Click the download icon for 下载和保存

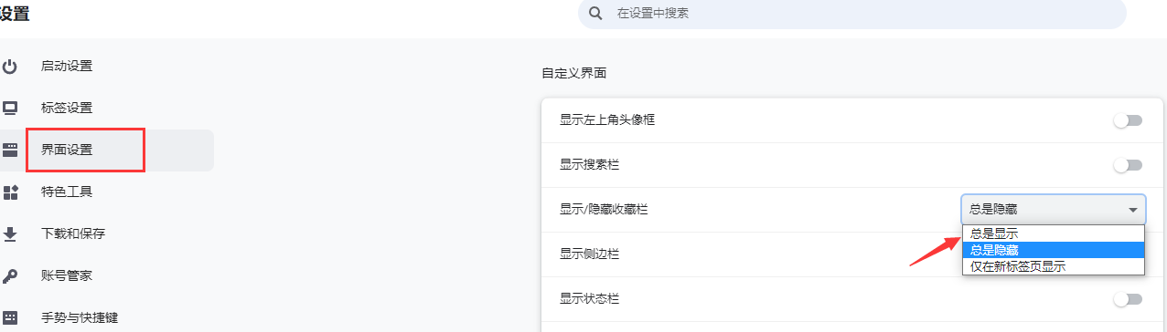[10, 234]
